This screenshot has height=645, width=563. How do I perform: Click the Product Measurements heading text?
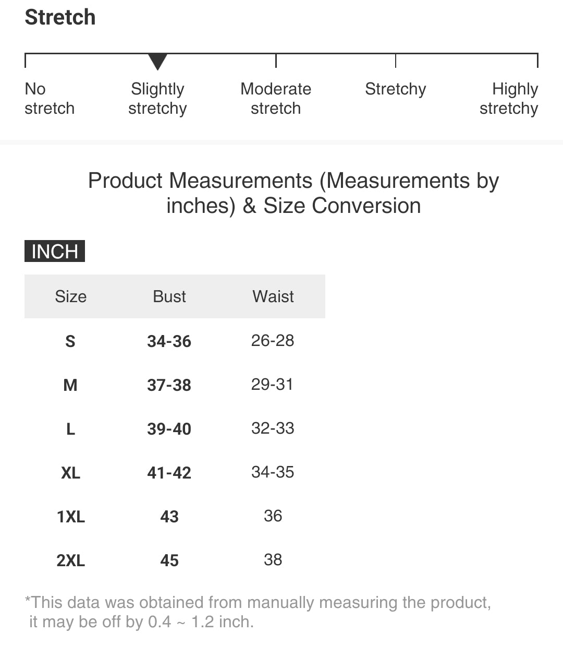293,193
